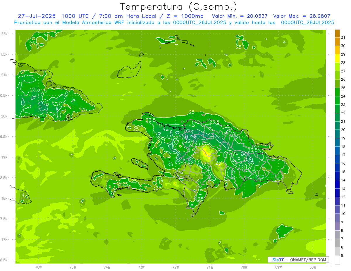Click the legend value label 31
Screen dimensions: 351x271
343,37
